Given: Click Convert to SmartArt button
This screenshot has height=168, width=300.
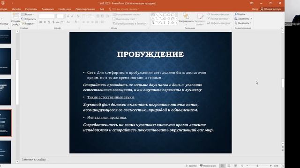Looking at the screenshot, I should 130,24.
